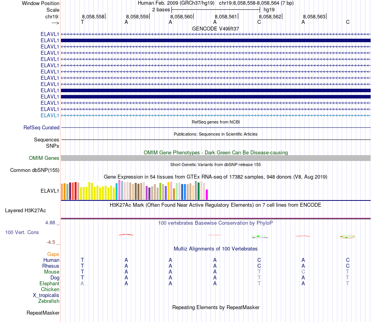The height and width of the screenshot is (322, 371).
Task: Click the Zebrafish species row label
Action: pos(49,301)
